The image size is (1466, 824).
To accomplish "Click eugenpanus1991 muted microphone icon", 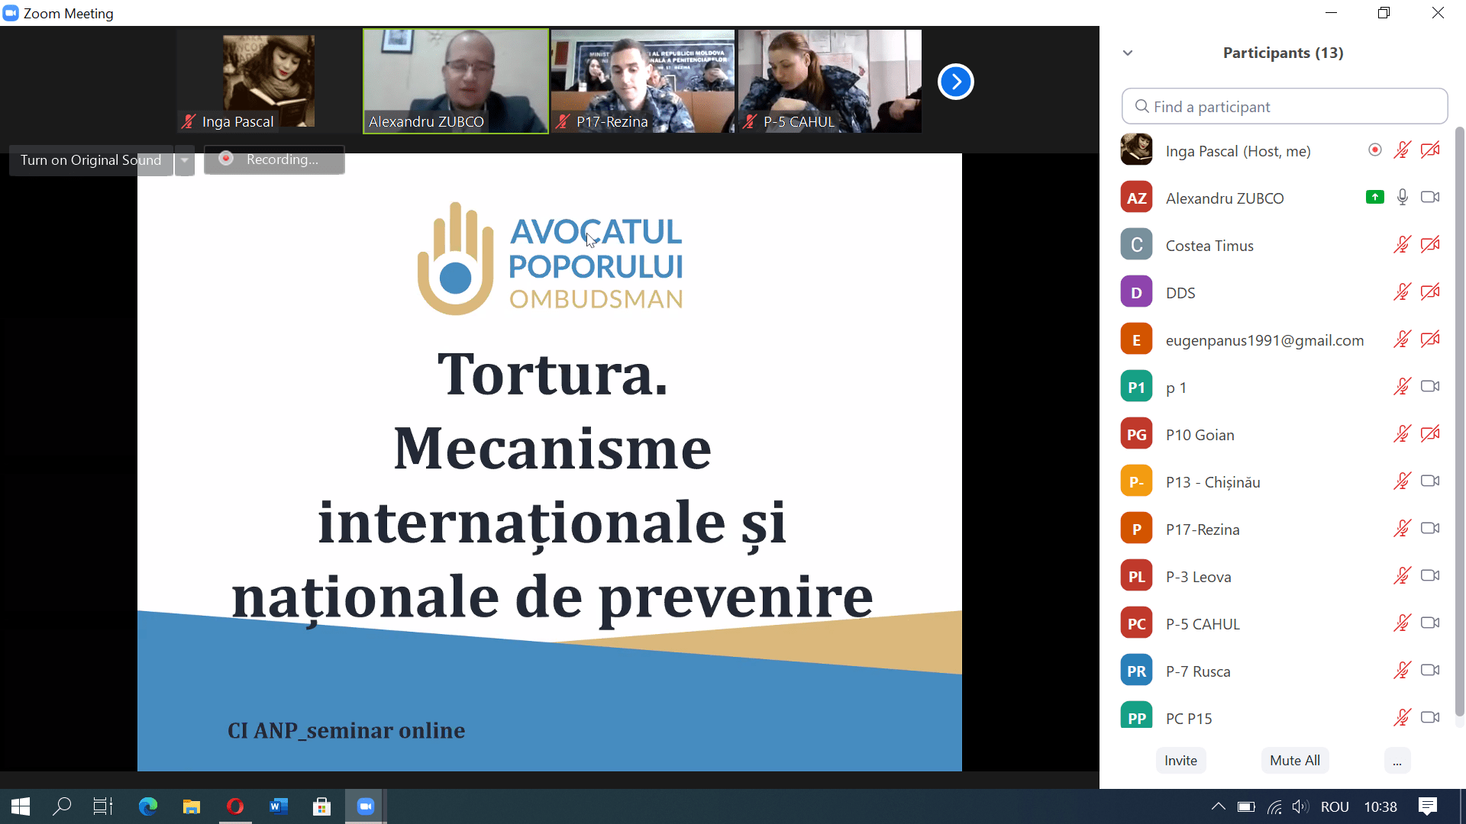I will [1402, 340].
